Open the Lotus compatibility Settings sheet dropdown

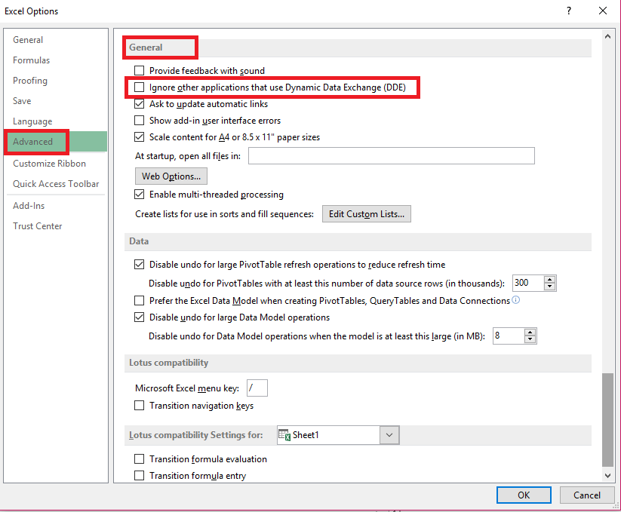[x=389, y=435]
